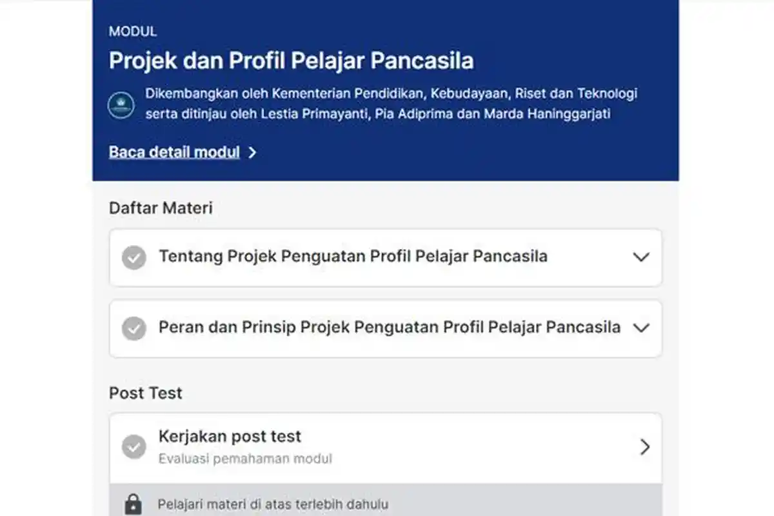Viewport: 774px width, 516px height.
Task: Click the checkmark icon beside Kerjakan post test
Action: (134, 446)
